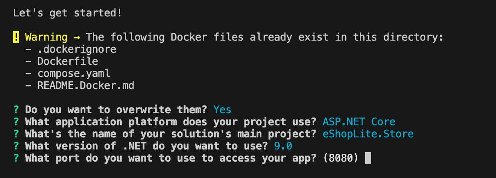
Task: Click the yellow exclamation warning icon
Action: click(16, 37)
